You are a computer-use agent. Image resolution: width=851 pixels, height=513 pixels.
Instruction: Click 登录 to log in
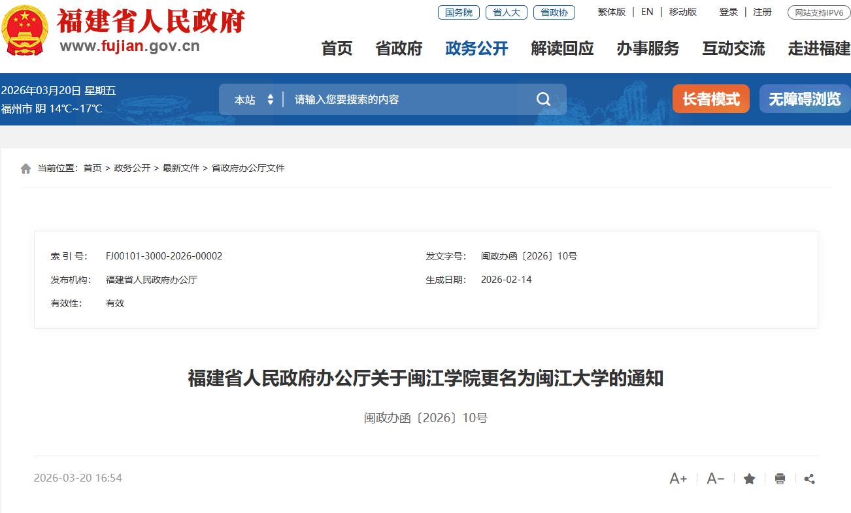[x=728, y=12]
